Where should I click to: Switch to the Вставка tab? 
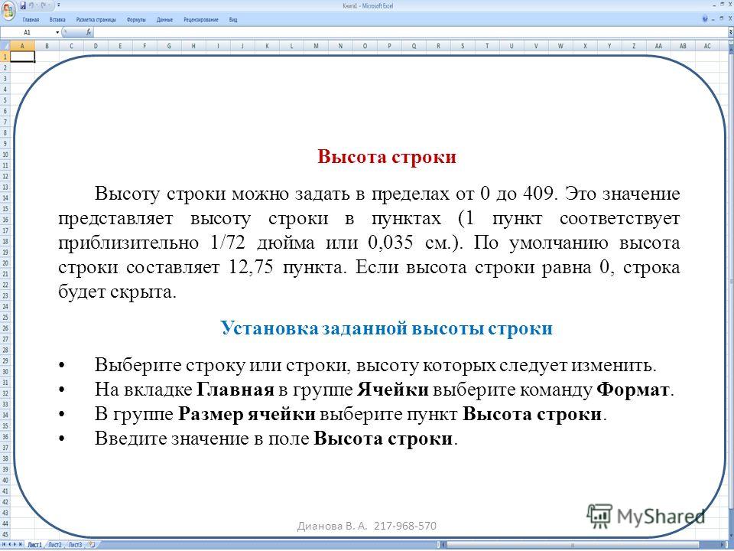pyautogui.click(x=57, y=20)
